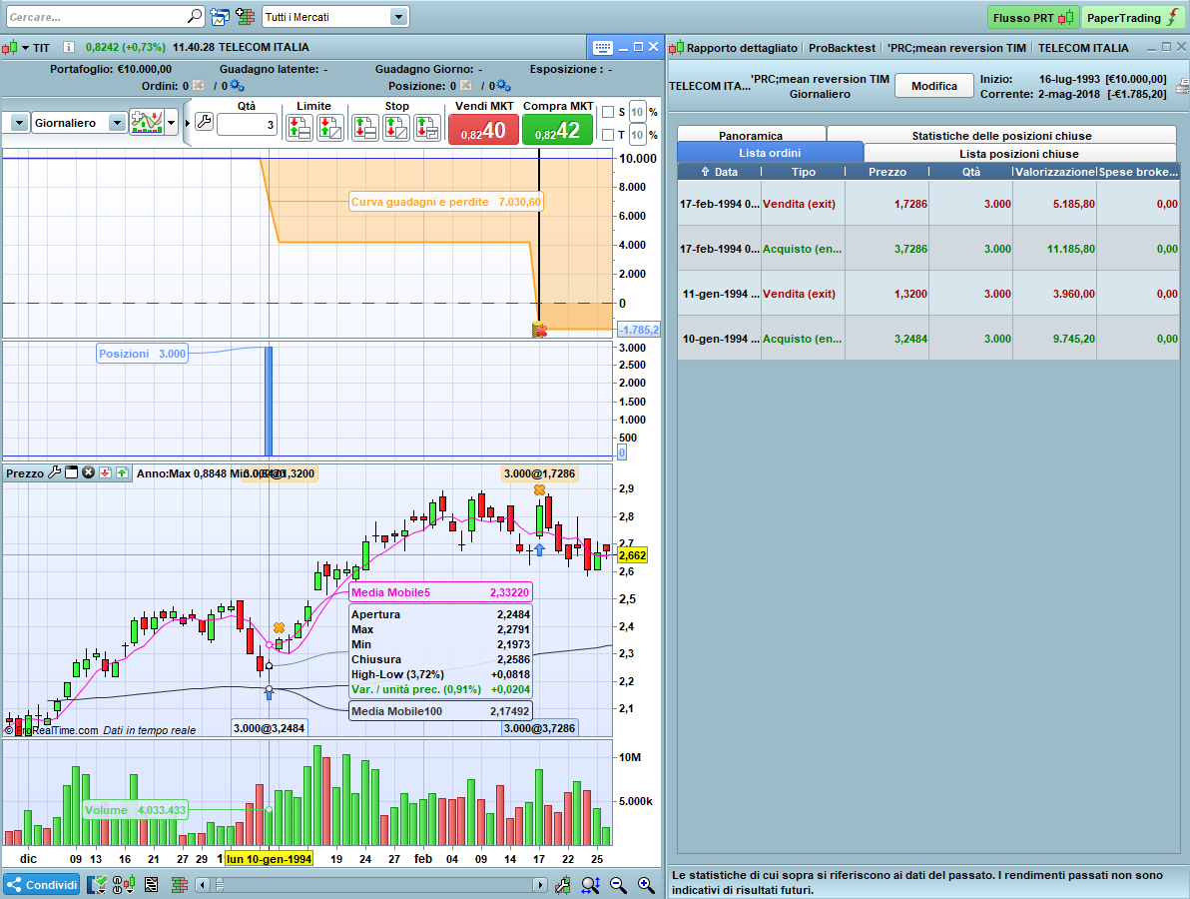Move Prezzo panel up arrow icon
1190x899 pixels.
click(x=122, y=472)
